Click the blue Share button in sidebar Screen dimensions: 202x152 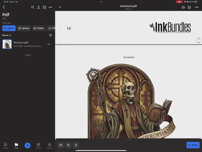pyautogui.click(x=9, y=28)
